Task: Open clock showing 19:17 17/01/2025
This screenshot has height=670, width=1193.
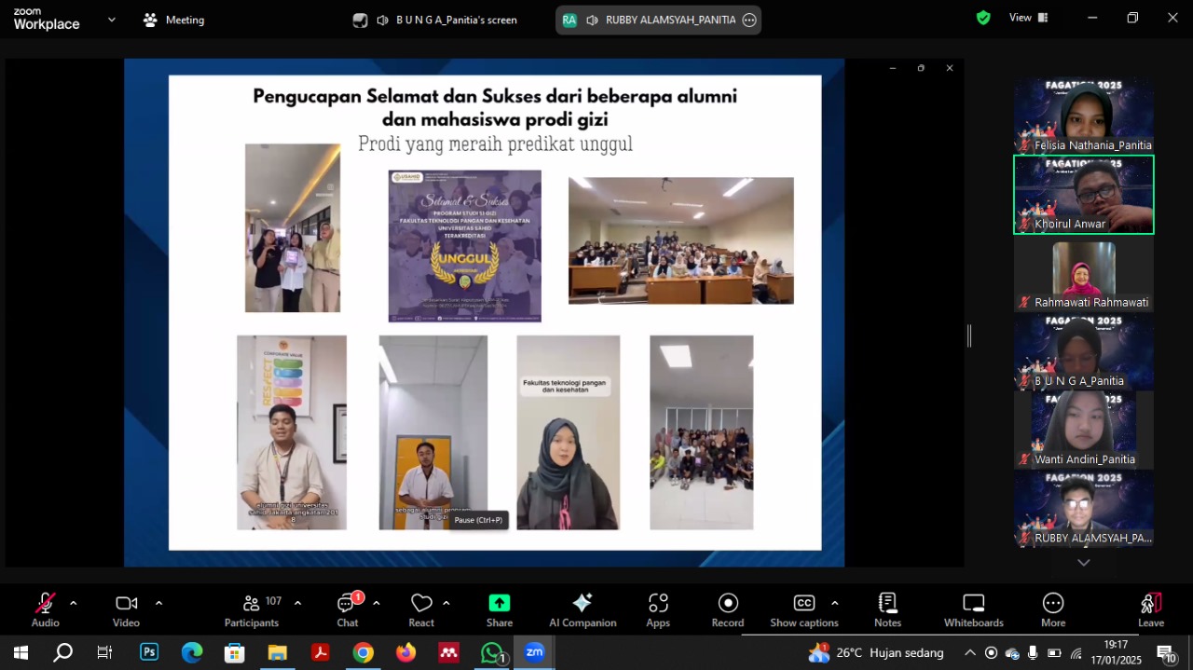Action: click(1116, 652)
